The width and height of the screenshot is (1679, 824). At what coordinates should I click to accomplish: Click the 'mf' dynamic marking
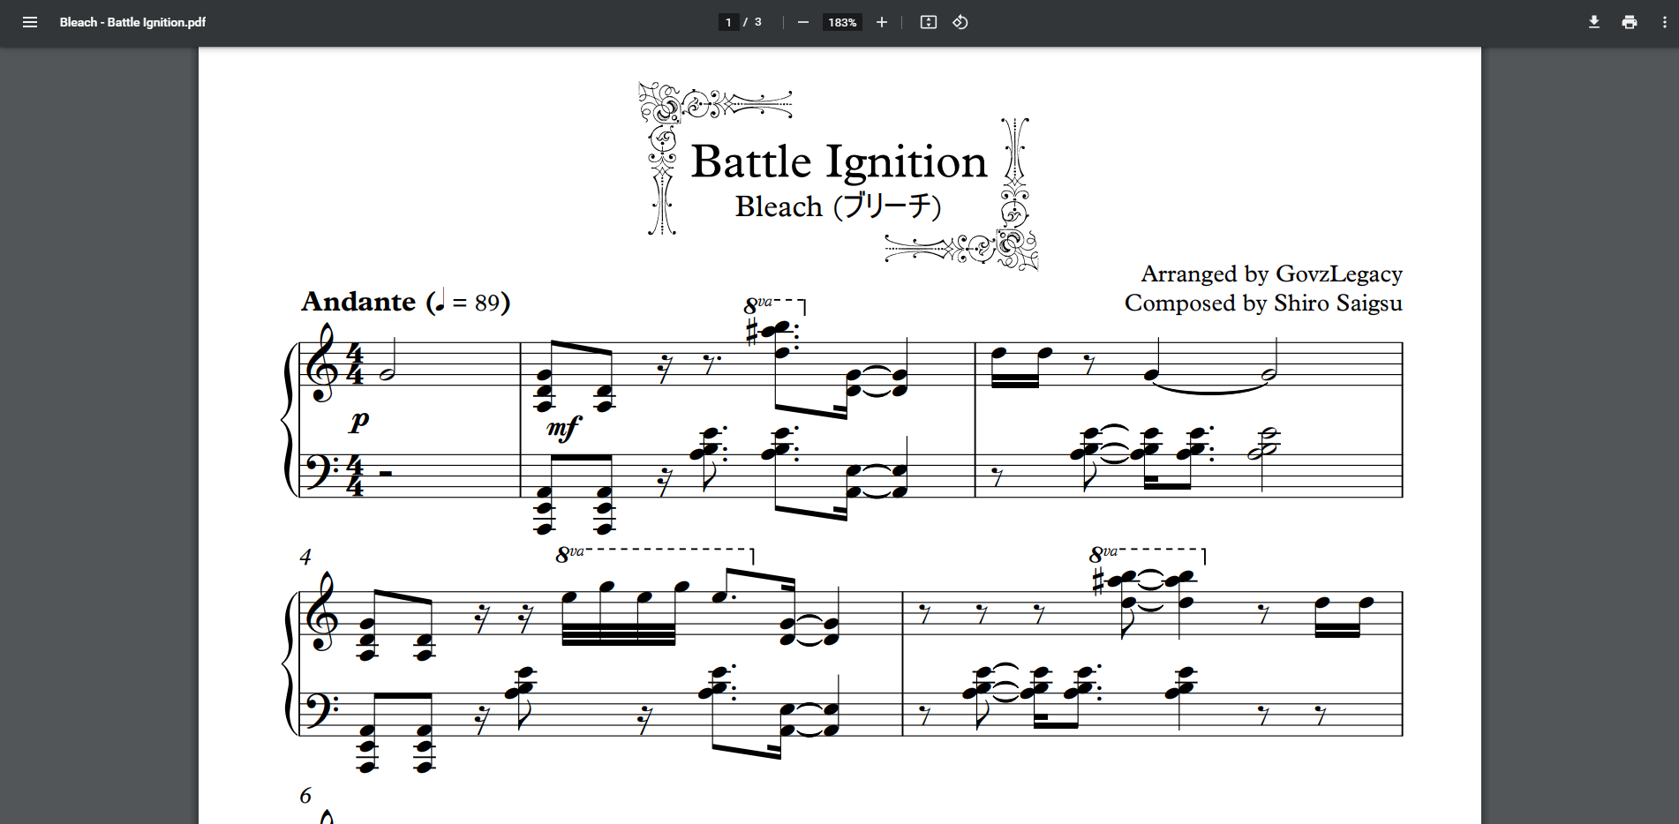click(563, 429)
